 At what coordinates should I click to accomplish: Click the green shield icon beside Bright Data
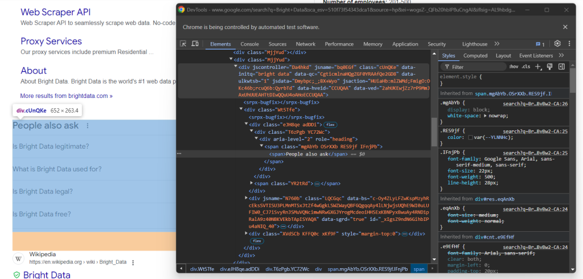point(17,275)
